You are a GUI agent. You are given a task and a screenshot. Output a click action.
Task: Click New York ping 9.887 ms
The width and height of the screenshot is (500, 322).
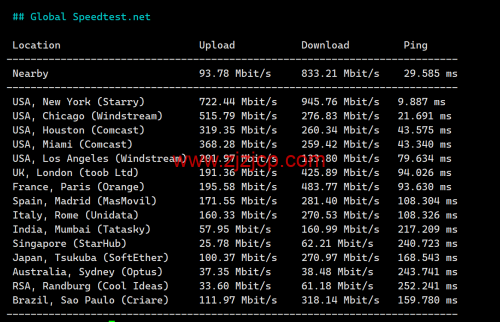(421, 102)
